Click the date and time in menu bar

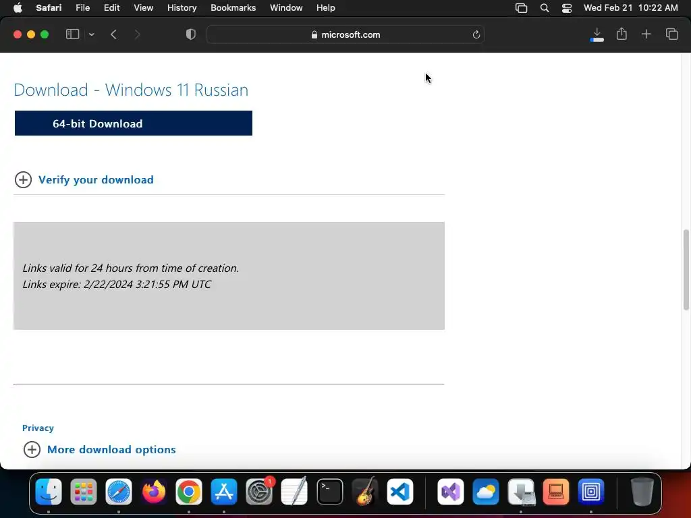(631, 8)
